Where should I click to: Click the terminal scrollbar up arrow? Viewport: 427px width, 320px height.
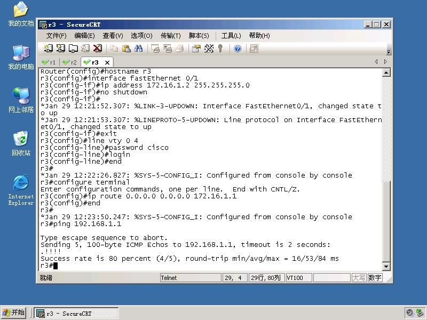tap(386, 73)
